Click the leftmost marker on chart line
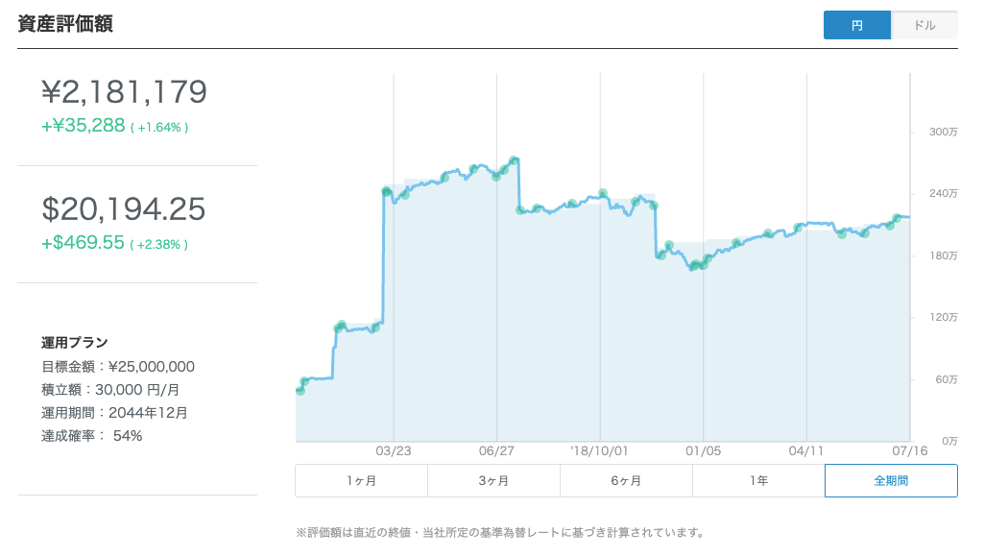Viewport: 1008px width, 557px height. (x=300, y=391)
